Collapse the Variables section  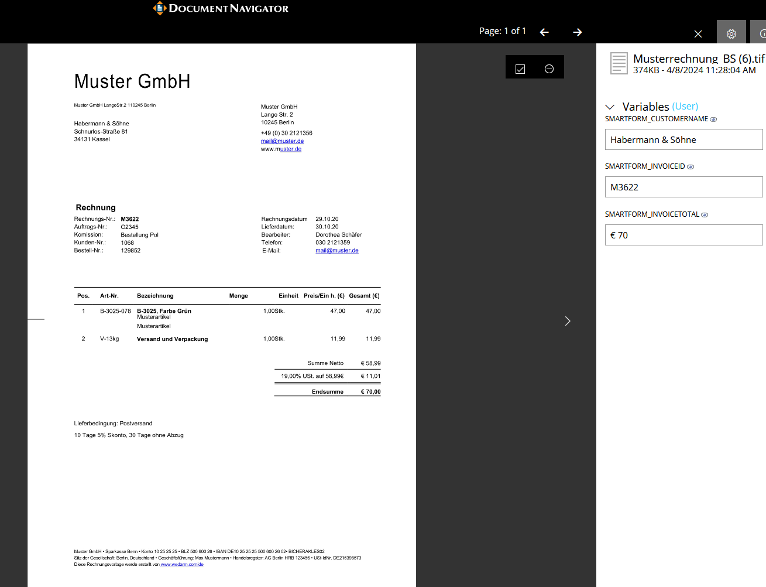[x=610, y=107]
